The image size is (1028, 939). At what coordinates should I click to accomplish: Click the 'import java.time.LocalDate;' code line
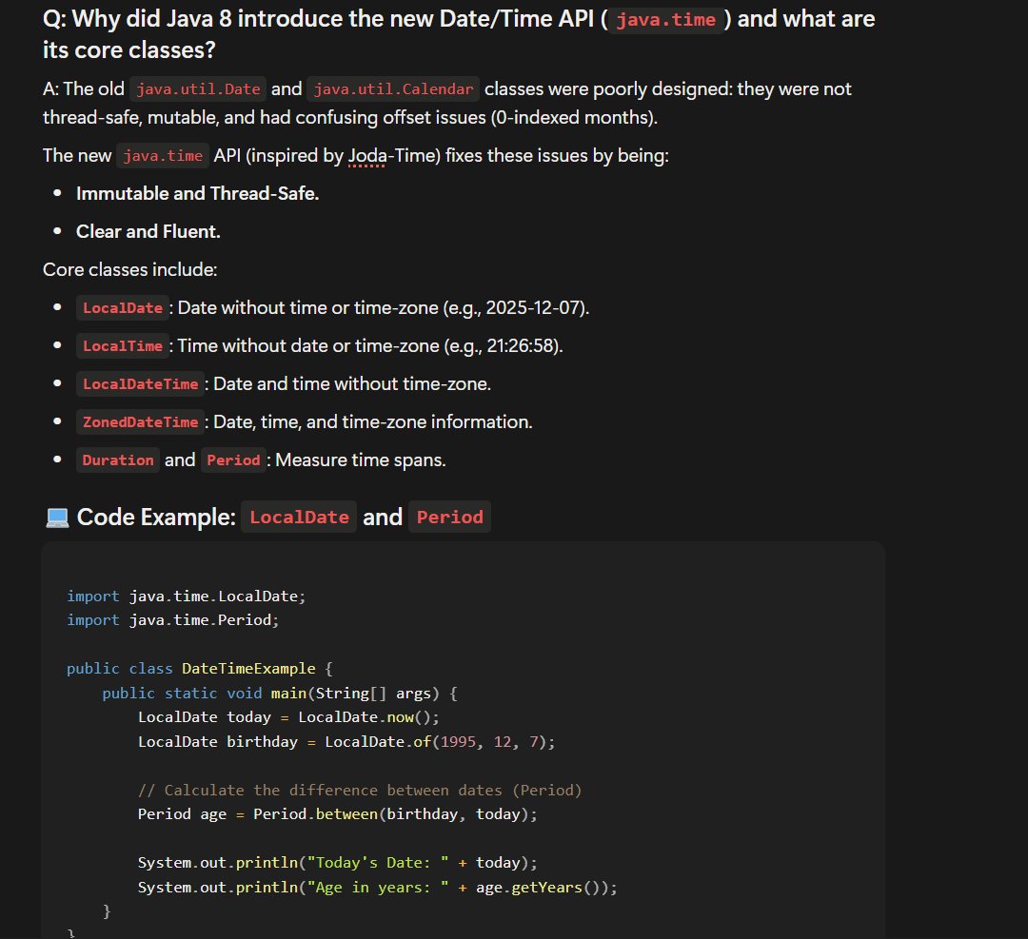click(x=187, y=597)
